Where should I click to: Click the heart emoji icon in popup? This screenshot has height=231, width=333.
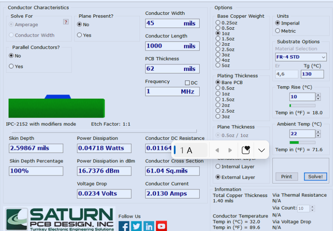(x=246, y=150)
